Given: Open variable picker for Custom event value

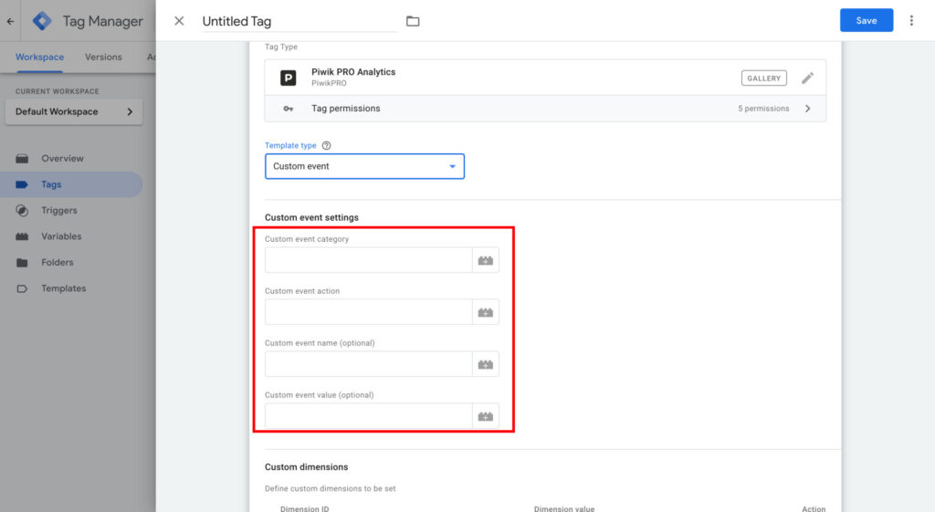Looking at the screenshot, I should tap(486, 416).
